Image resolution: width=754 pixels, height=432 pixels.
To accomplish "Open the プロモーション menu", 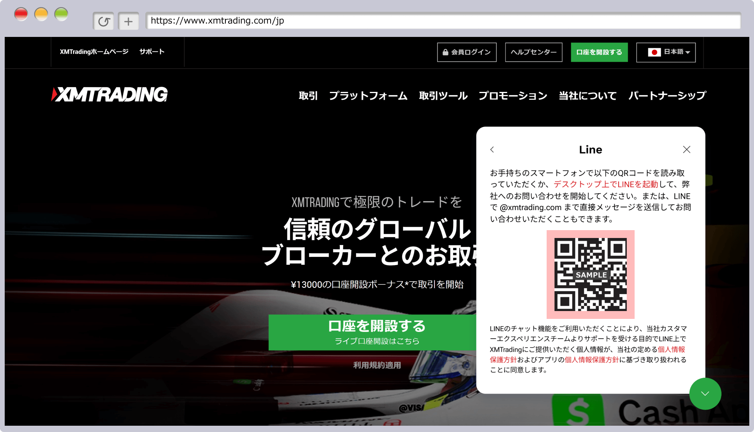I will [513, 95].
